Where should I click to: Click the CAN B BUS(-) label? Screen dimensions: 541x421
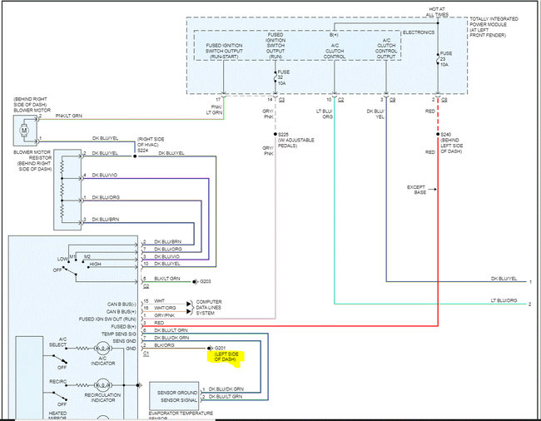122,305
